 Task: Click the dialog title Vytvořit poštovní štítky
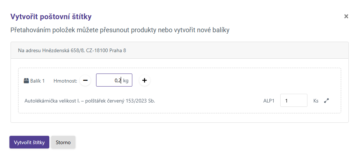click(51, 16)
